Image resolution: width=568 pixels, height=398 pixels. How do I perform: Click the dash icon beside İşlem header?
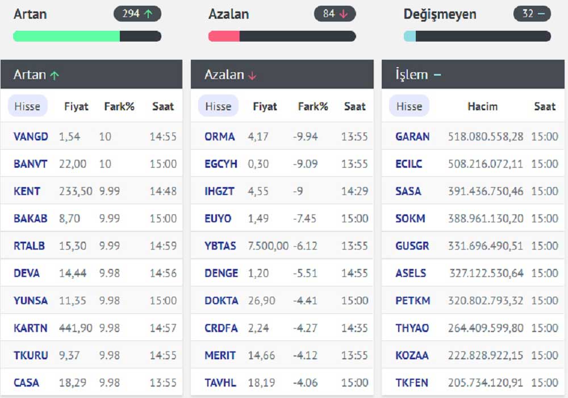pos(437,75)
